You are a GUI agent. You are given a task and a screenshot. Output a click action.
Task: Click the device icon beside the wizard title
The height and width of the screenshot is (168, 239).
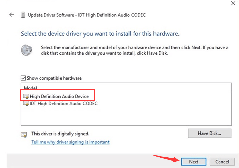(23, 15)
